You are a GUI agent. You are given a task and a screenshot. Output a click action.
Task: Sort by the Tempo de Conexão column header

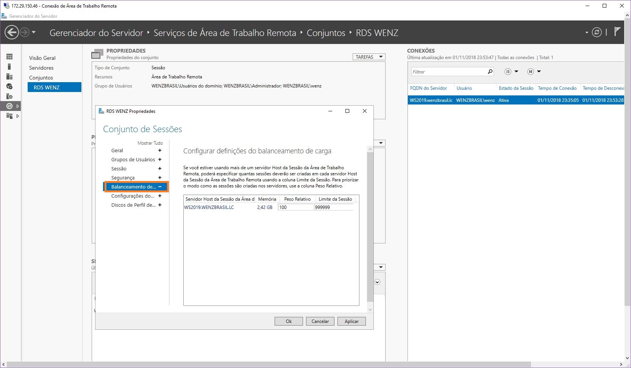[557, 88]
